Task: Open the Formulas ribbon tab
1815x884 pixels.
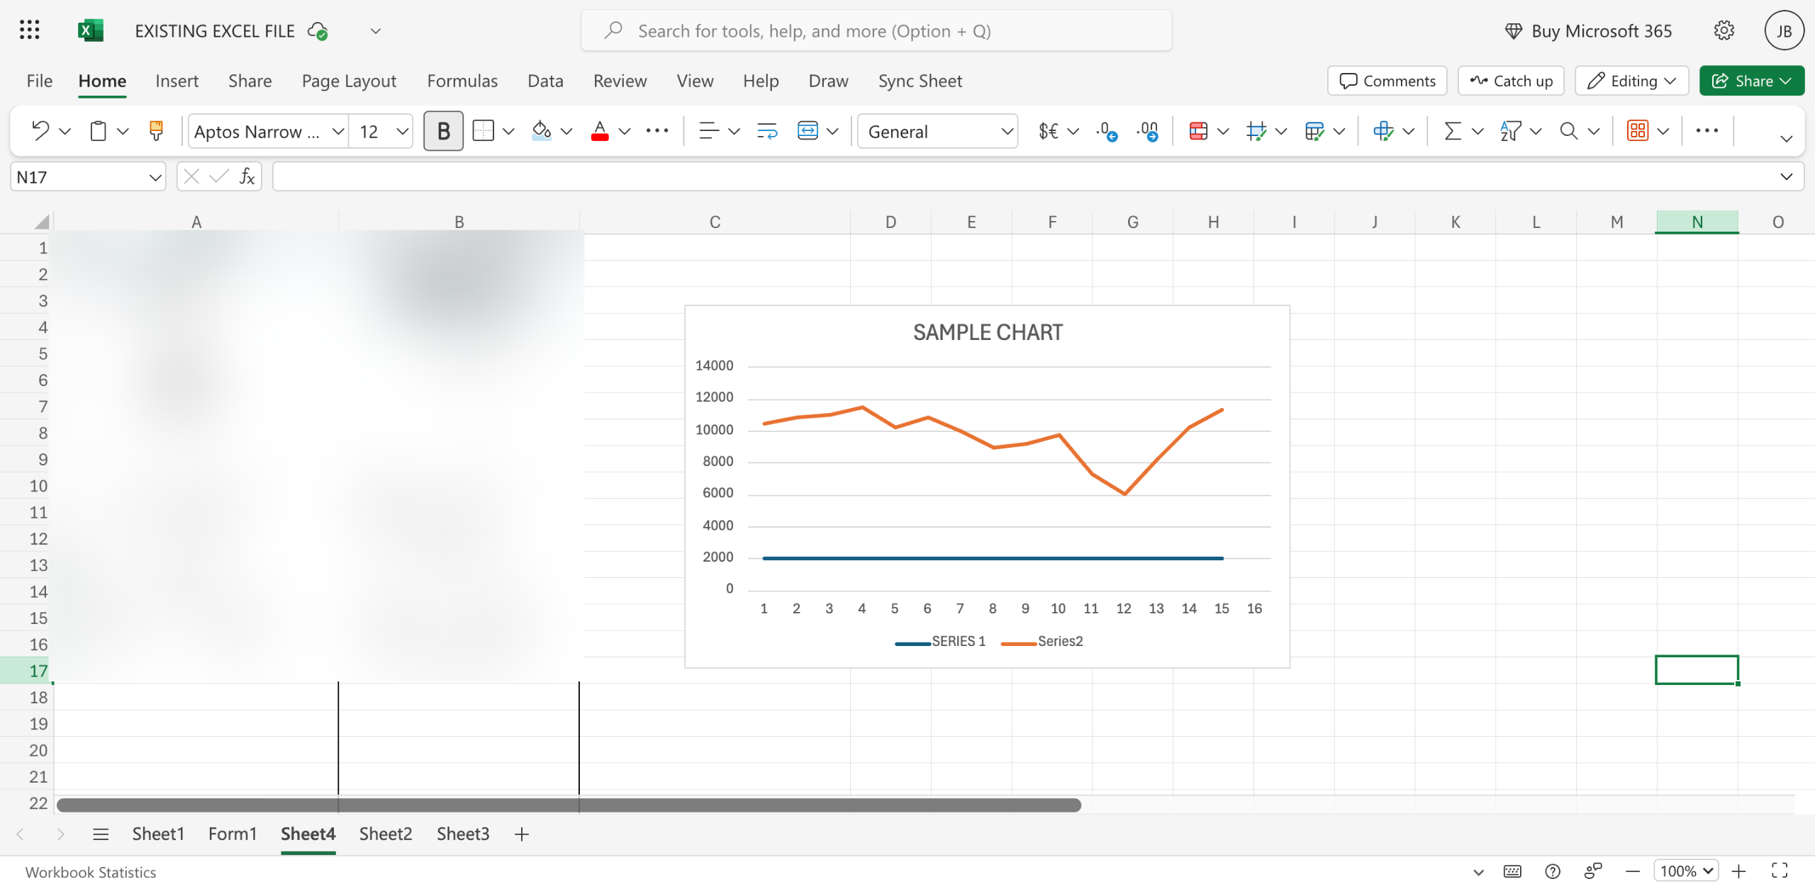Action: coord(462,81)
